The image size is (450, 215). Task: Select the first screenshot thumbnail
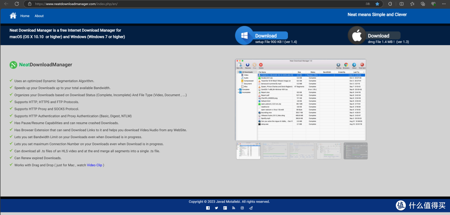pyautogui.click(x=248, y=151)
